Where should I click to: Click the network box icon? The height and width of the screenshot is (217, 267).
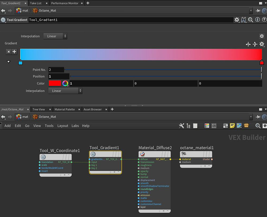click(225, 126)
